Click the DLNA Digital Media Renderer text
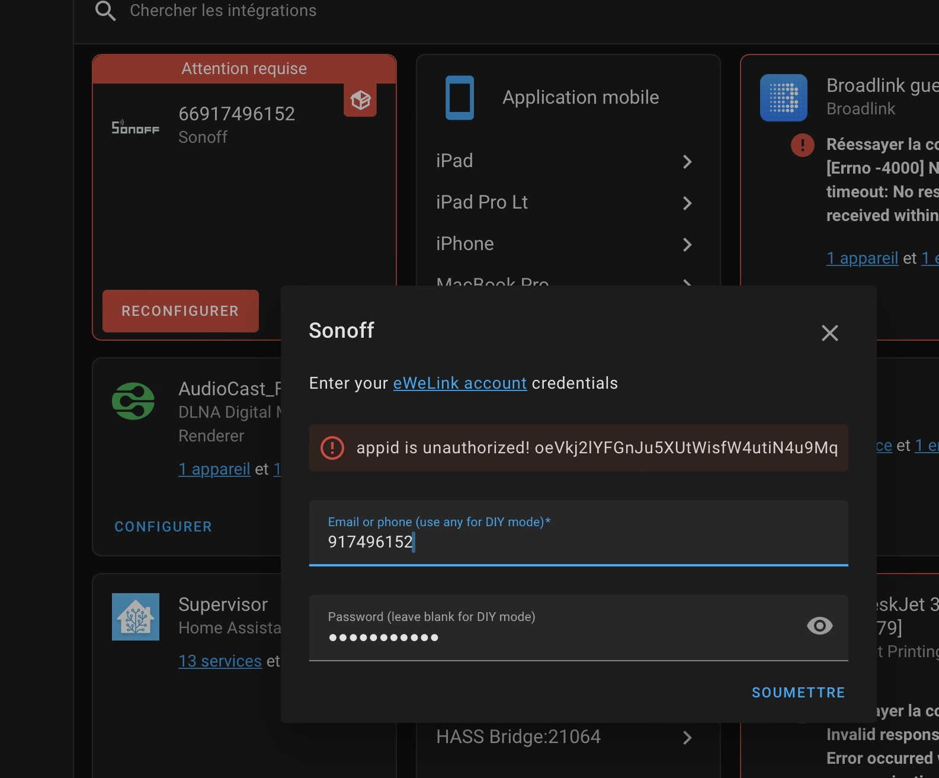 229,424
